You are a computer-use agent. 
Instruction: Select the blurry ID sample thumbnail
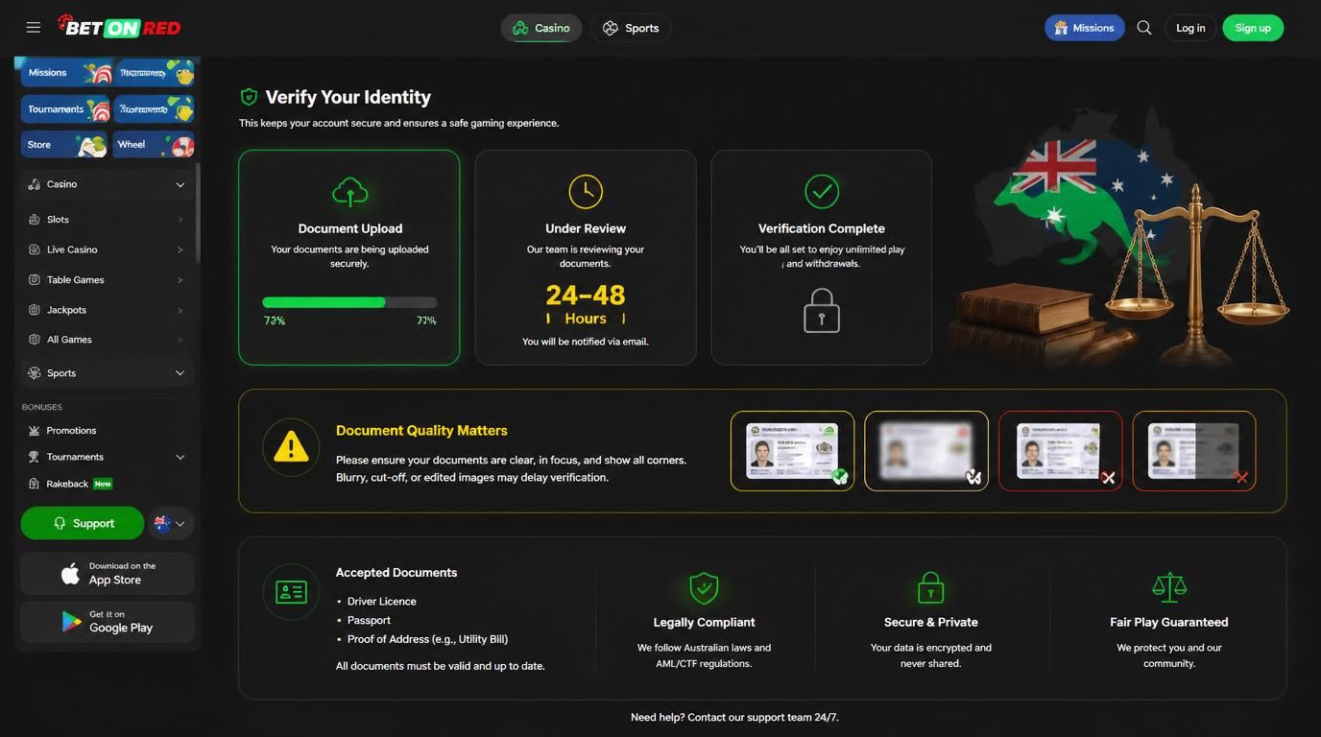926,451
